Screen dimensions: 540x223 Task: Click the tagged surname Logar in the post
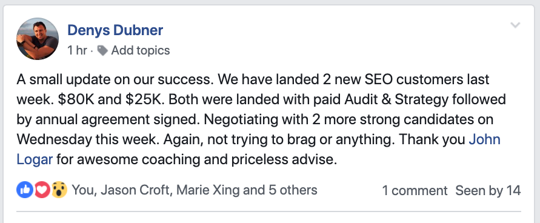[x=35, y=160]
